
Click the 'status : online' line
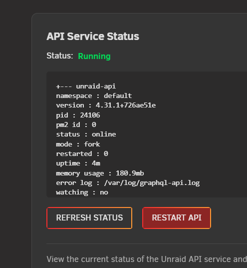coord(86,134)
